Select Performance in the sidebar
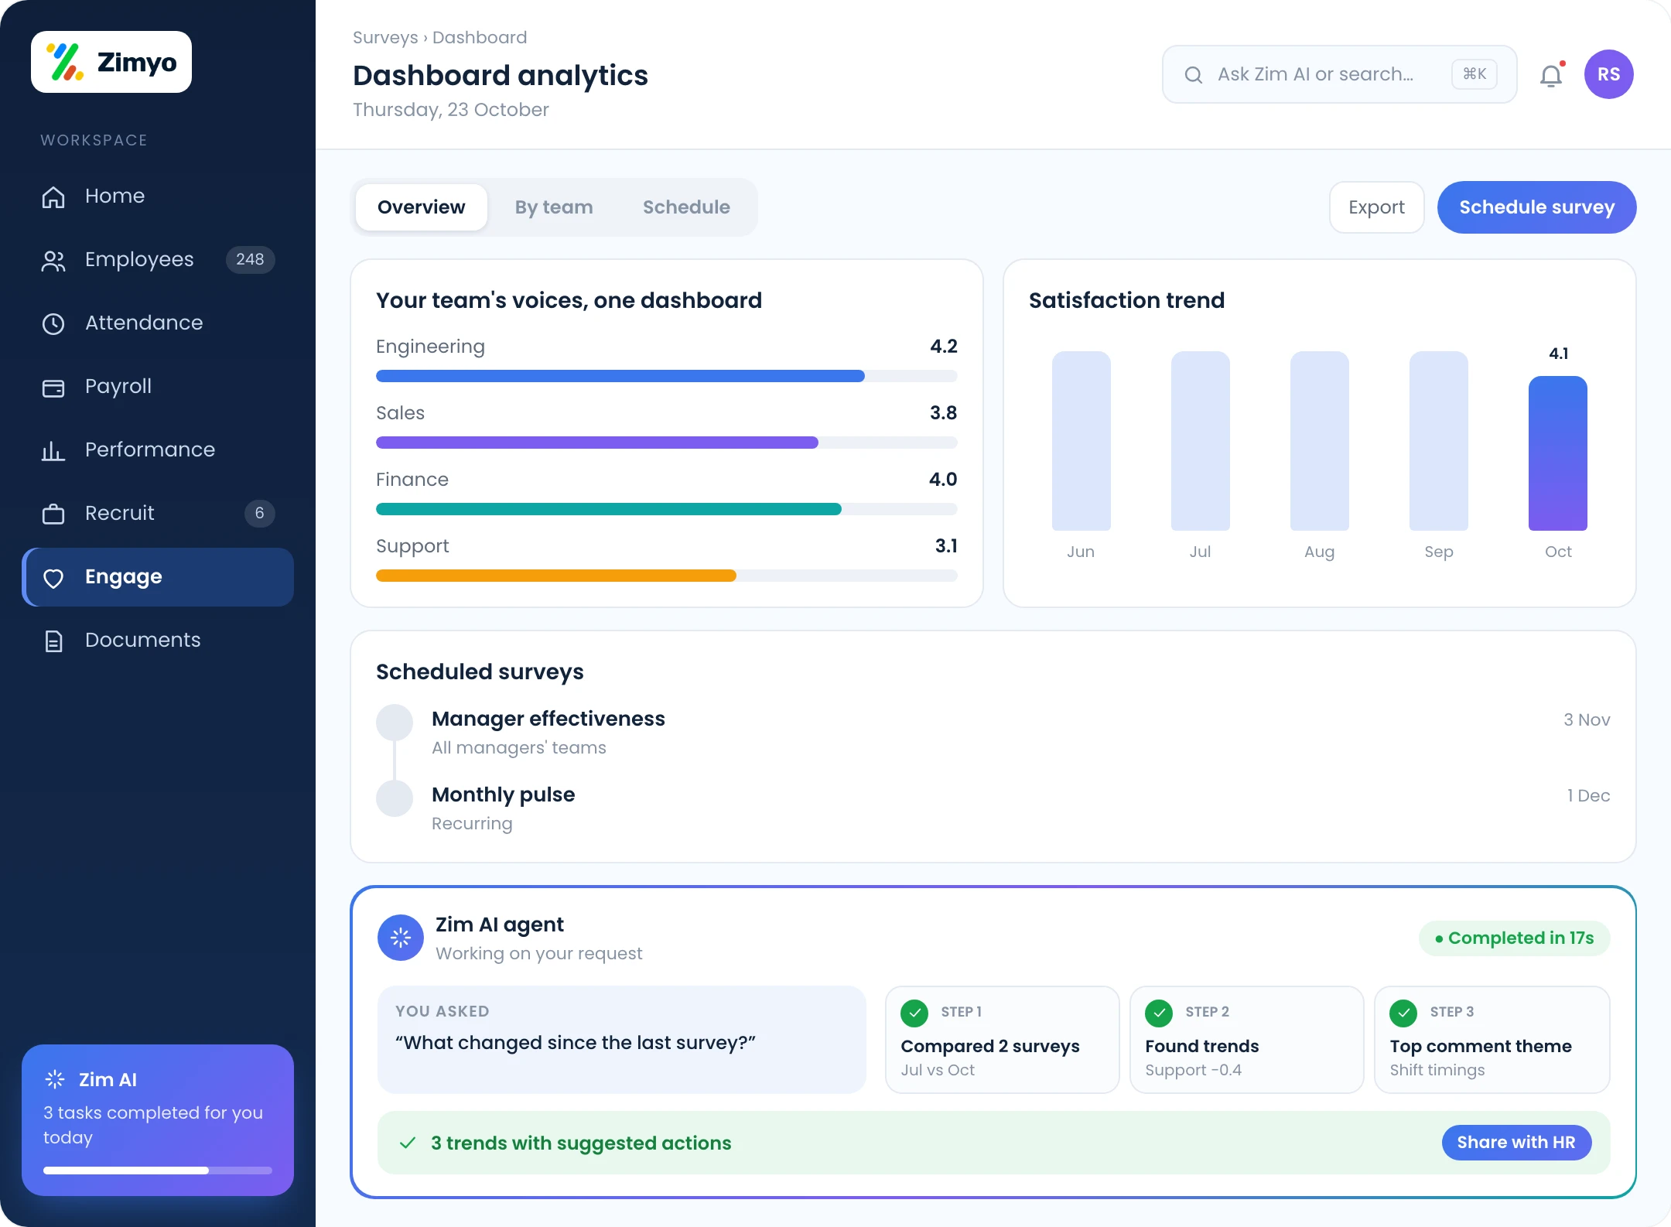The height and width of the screenshot is (1227, 1671). point(158,450)
